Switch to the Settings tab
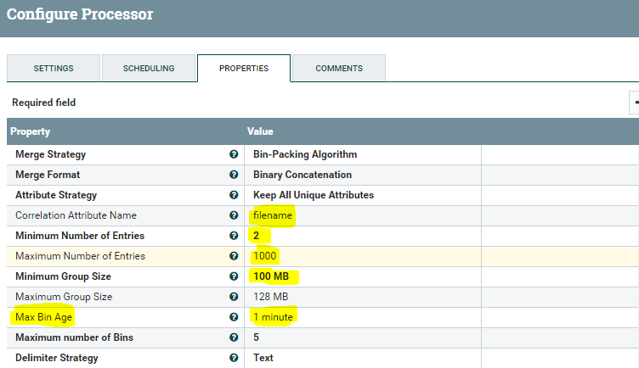This screenshot has height=368, width=639. click(x=53, y=69)
